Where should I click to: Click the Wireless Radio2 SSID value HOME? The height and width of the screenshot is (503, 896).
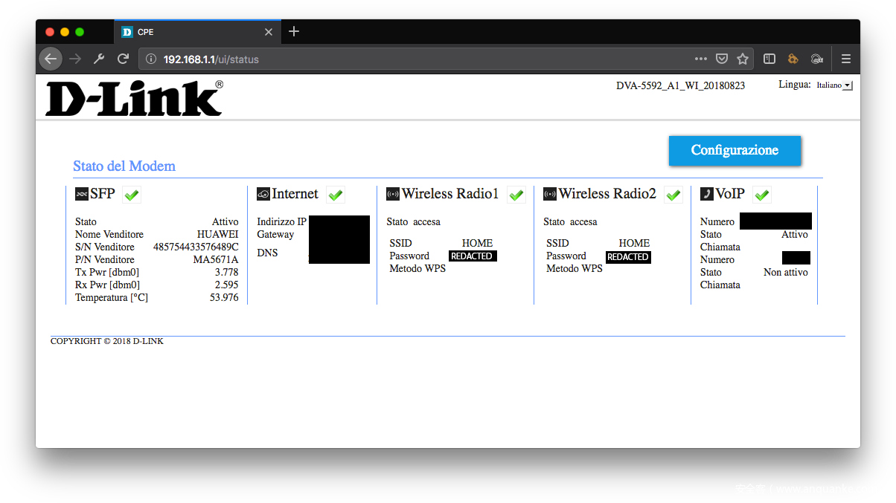pos(634,243)
